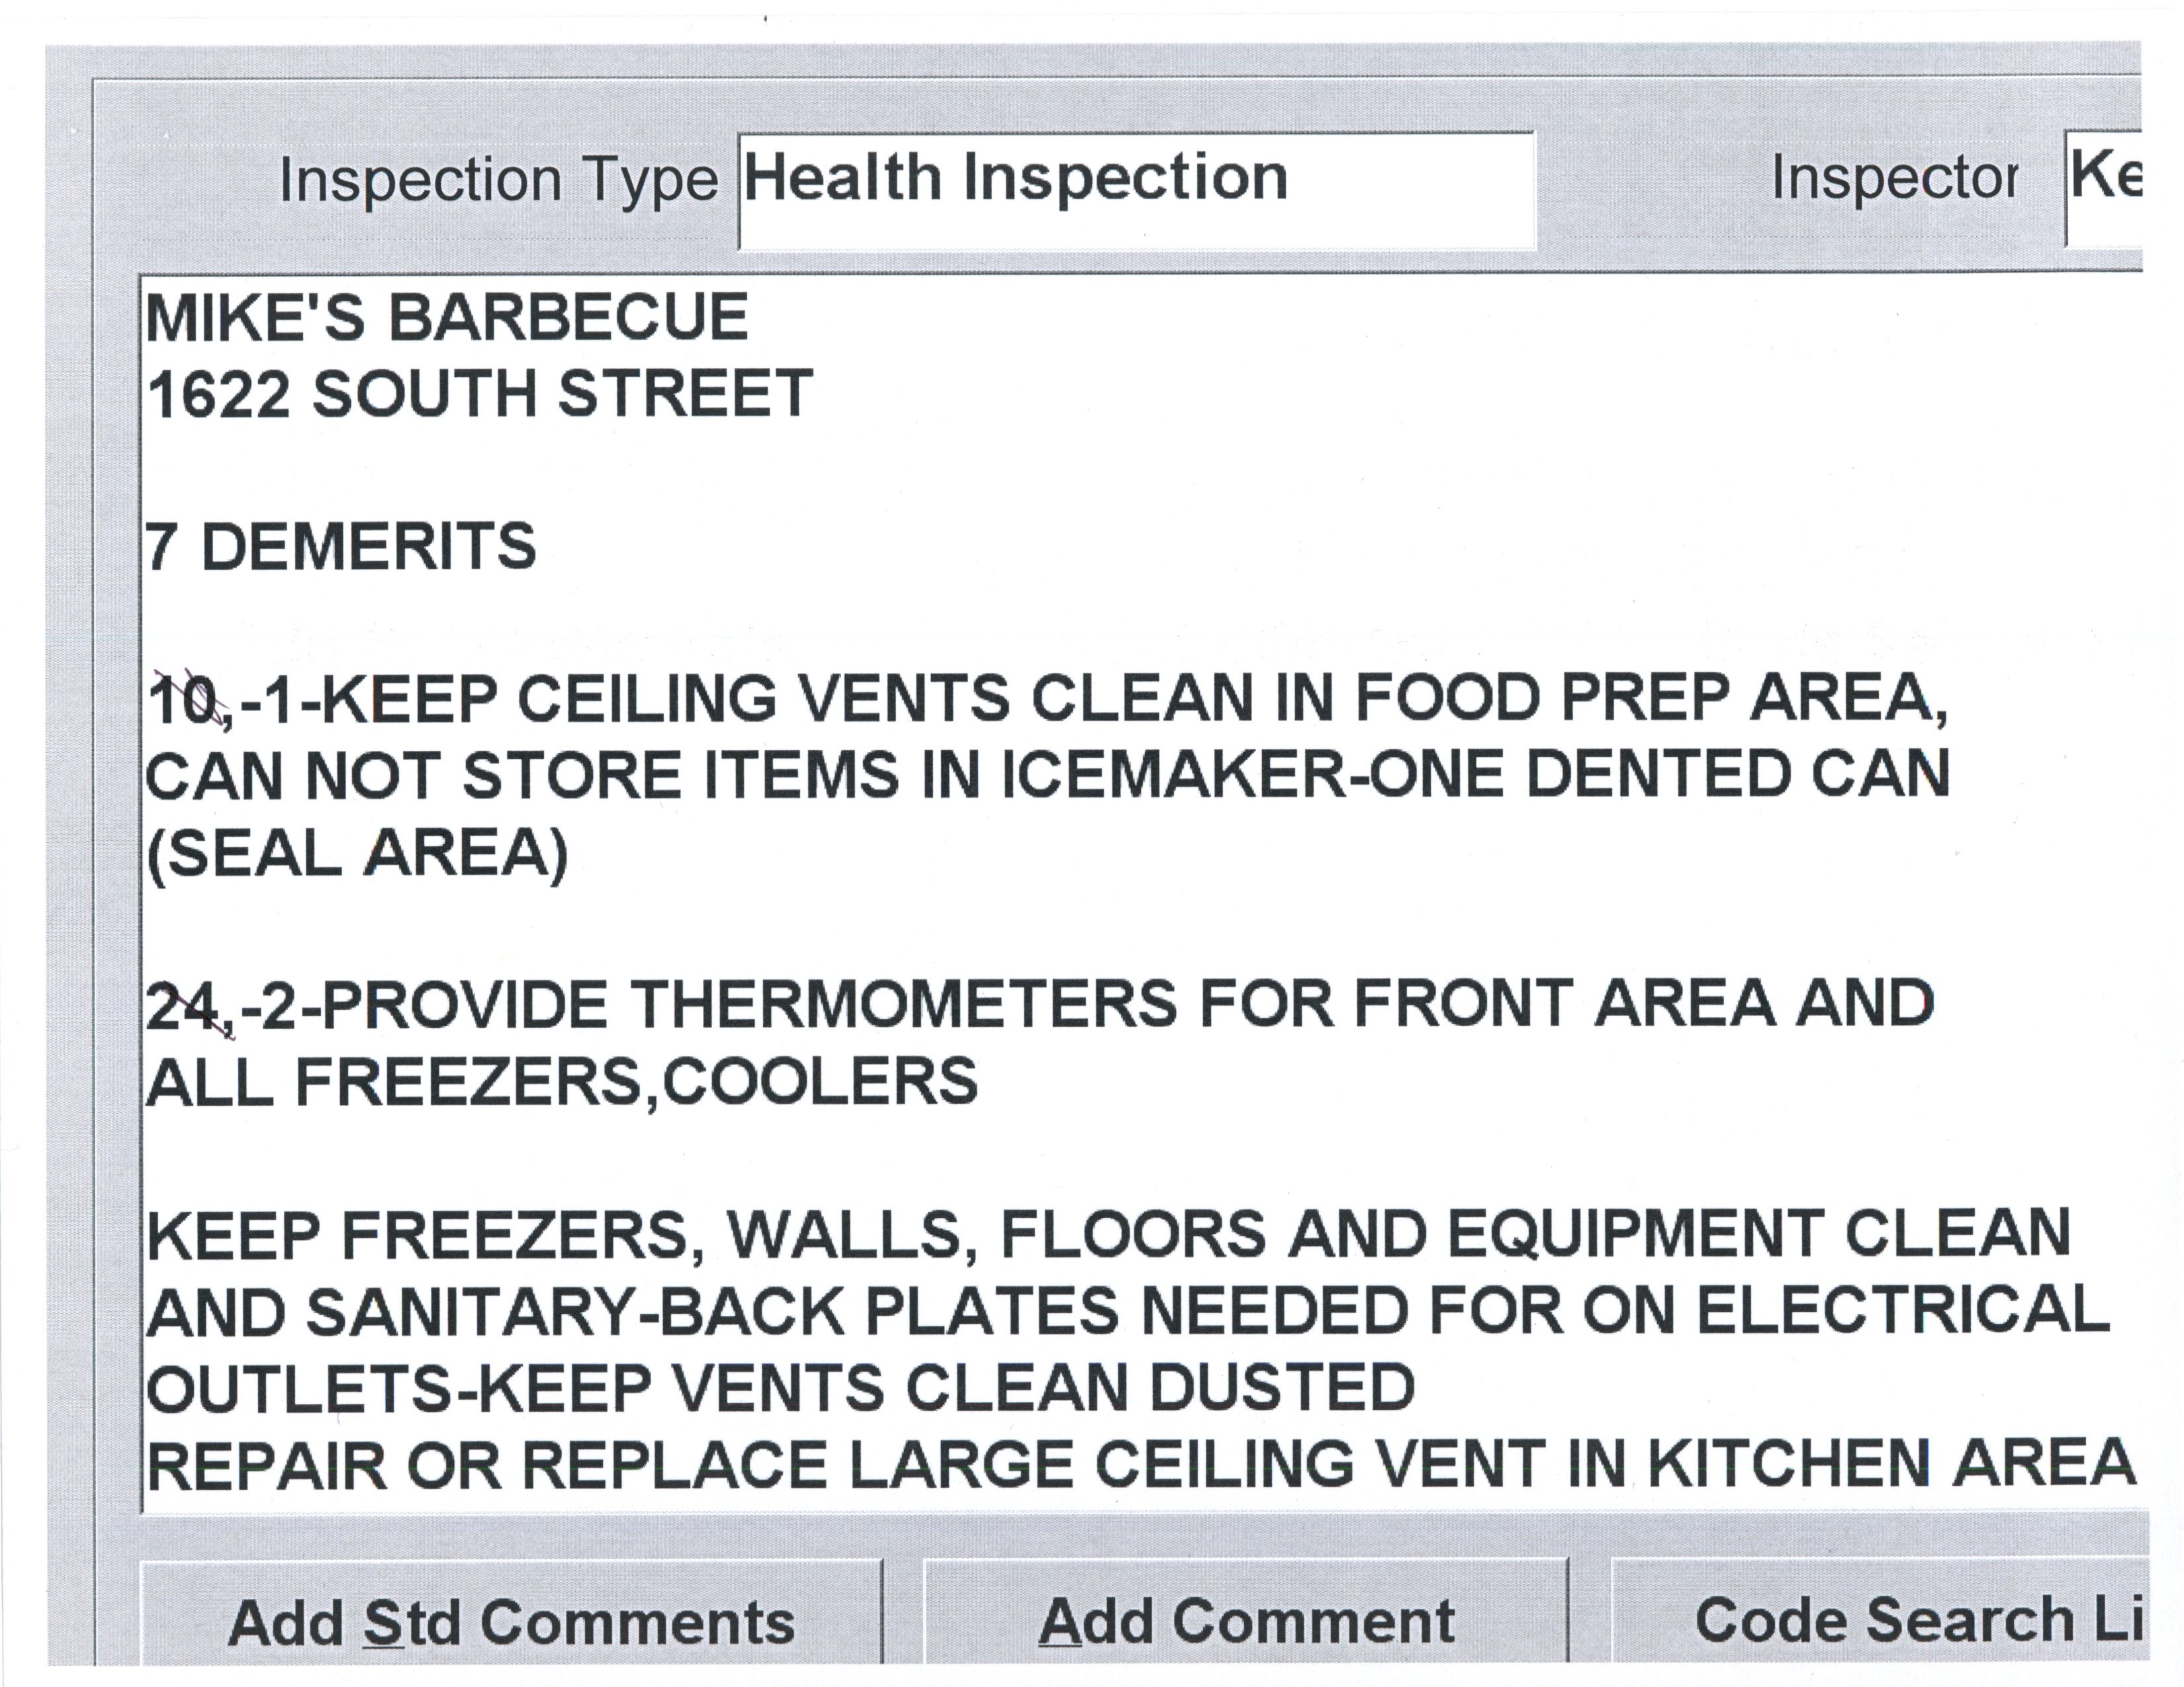Place cursor in PROVIDE THERMOMETERS FOR FRONT AREA text

[1127, 1004]
